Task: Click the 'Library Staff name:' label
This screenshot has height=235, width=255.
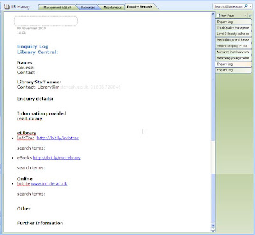Action: click(39, 82)
